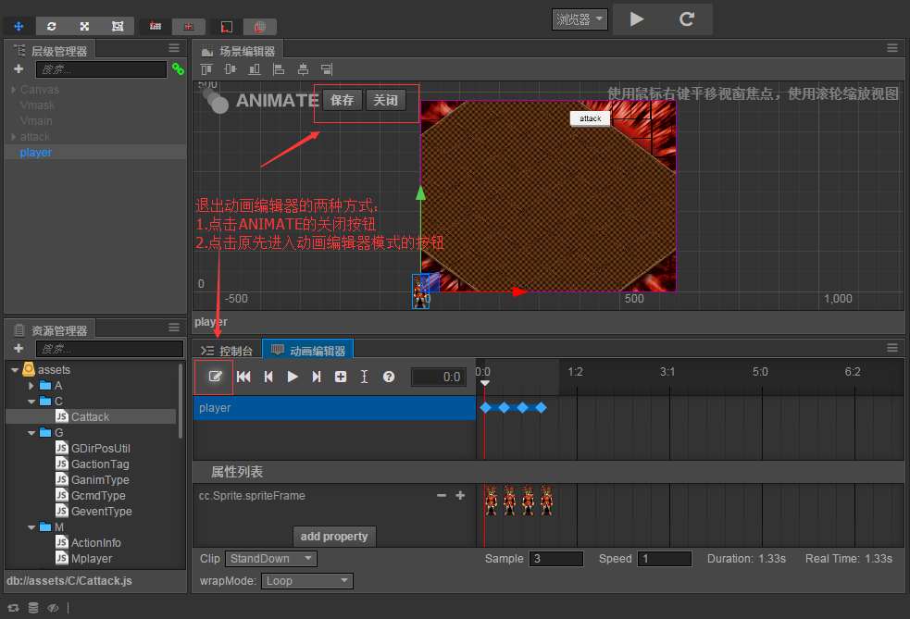The height and width of the screenshot is (619, 910).
Task: Expand the Canvas node
Action: pyautogui.click(x=14, y=90)
